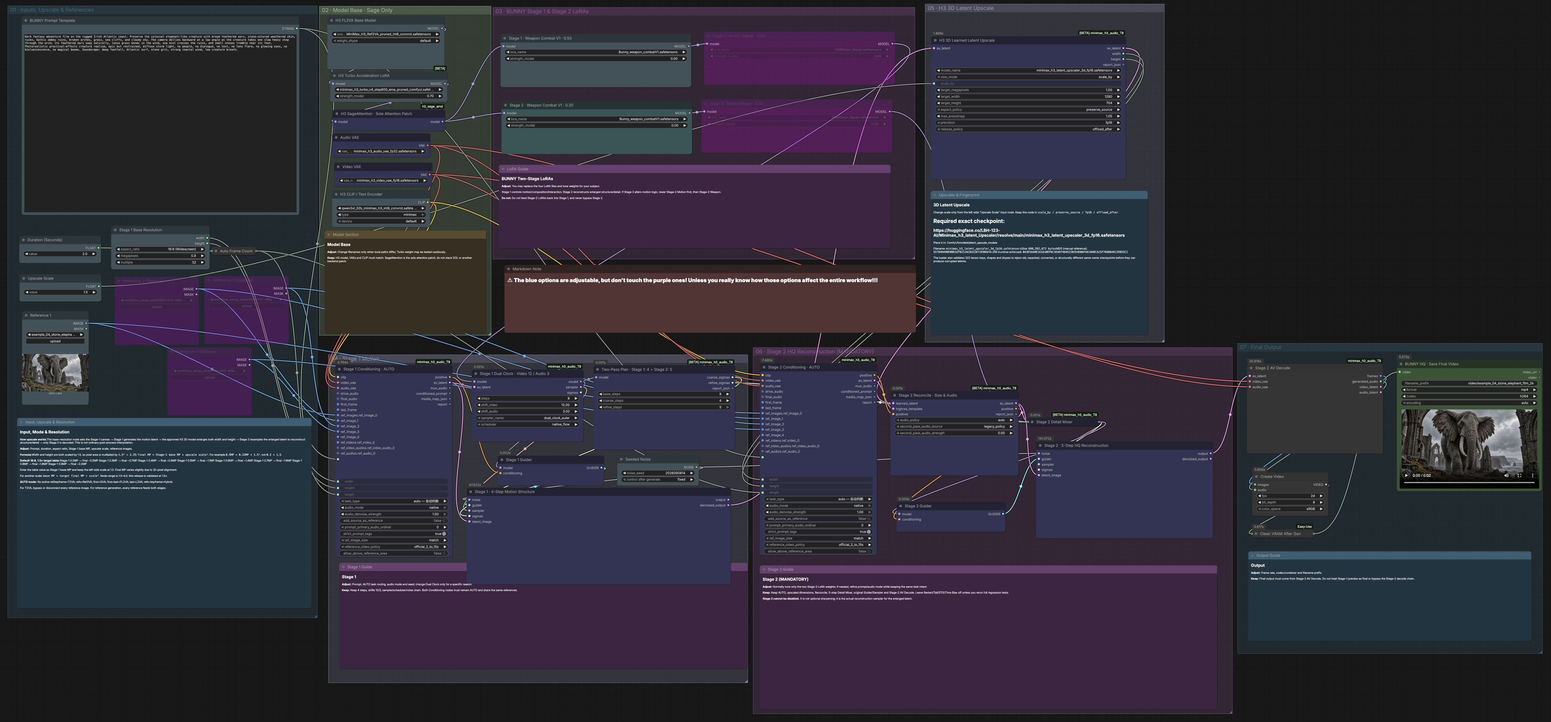Mute the final video preview audio

pos(1506,475)
